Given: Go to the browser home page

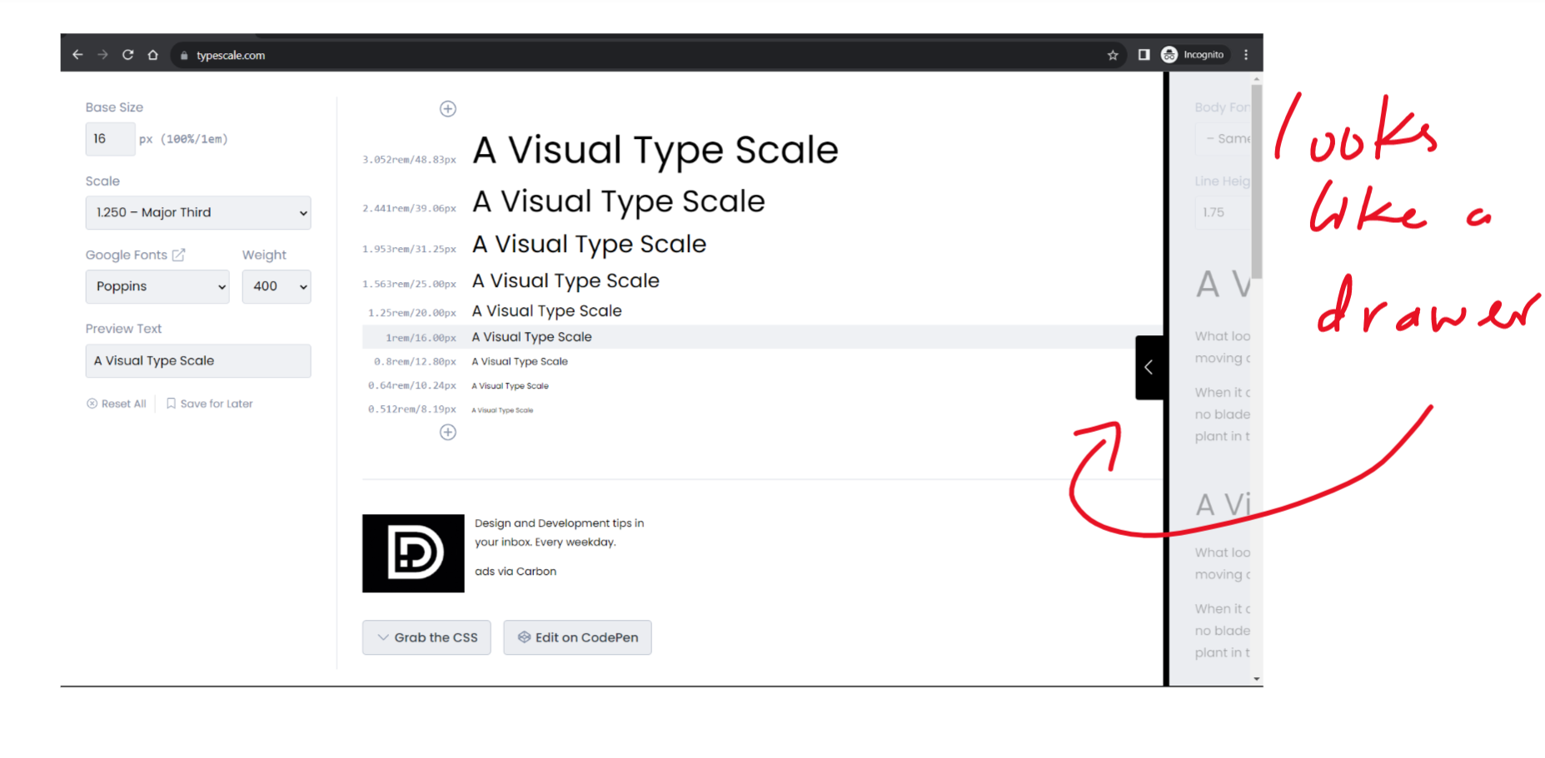Looking at the screenshot, I should tap(152, 55).
